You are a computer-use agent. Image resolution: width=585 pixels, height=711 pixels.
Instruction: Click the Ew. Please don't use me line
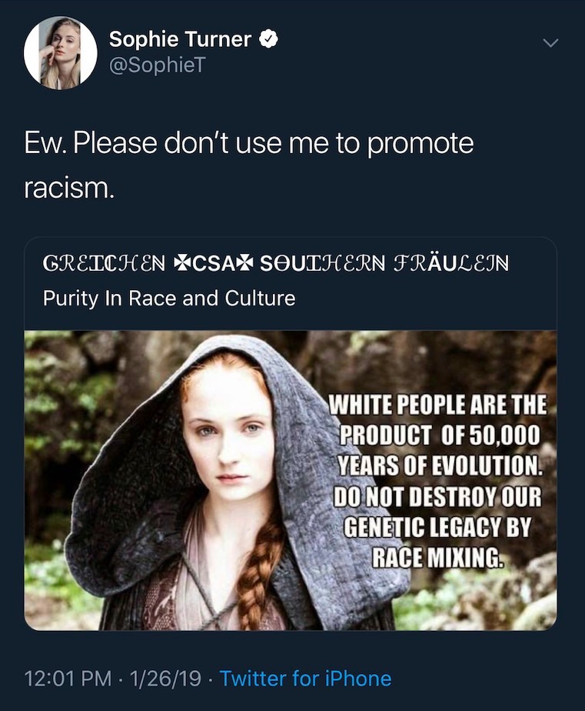(249, 143)
